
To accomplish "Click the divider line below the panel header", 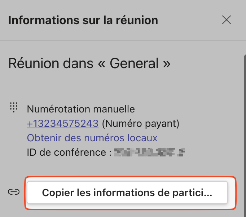I will 123,41.
